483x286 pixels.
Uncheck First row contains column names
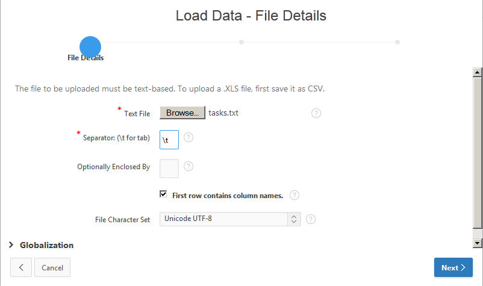tap(163, 194)
